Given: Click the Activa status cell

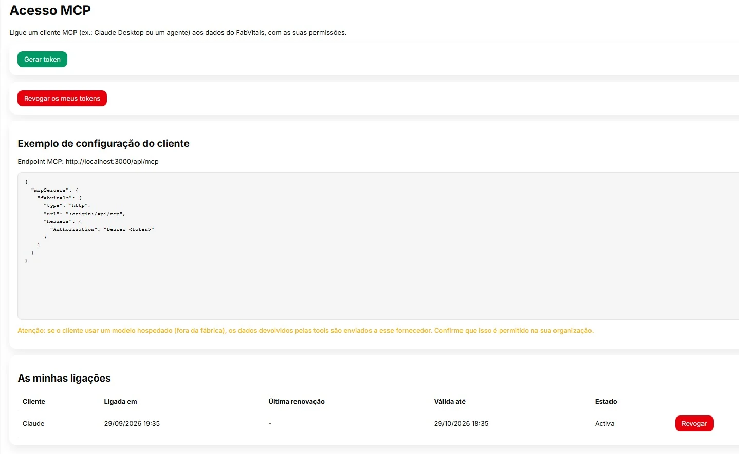Looking at the screenshot, I should pos(604,424).
